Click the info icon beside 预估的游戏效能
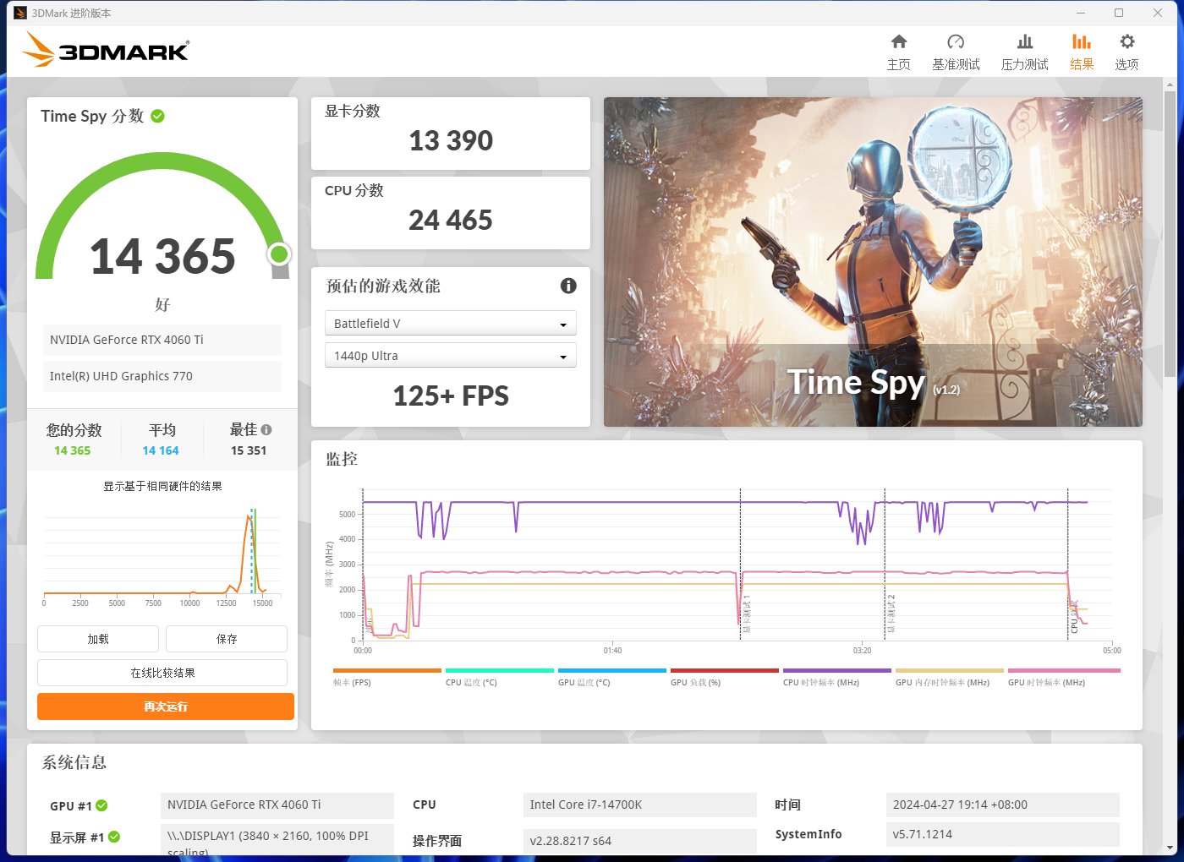The image size is (1184, 862). pos(568,286)
